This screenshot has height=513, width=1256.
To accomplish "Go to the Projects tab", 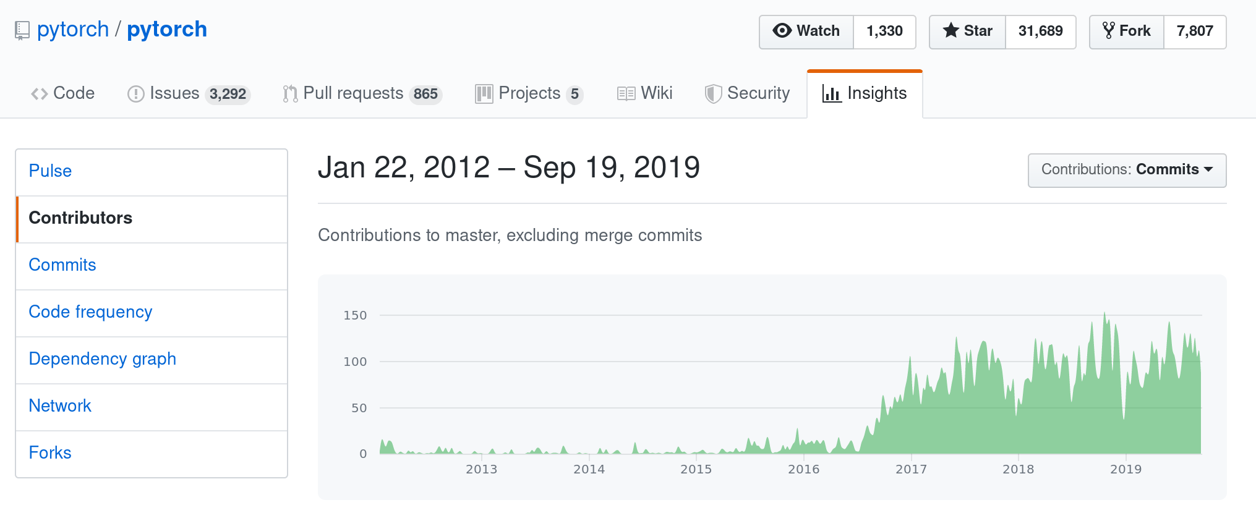I will pyautogui.click(x=529, y=93).
